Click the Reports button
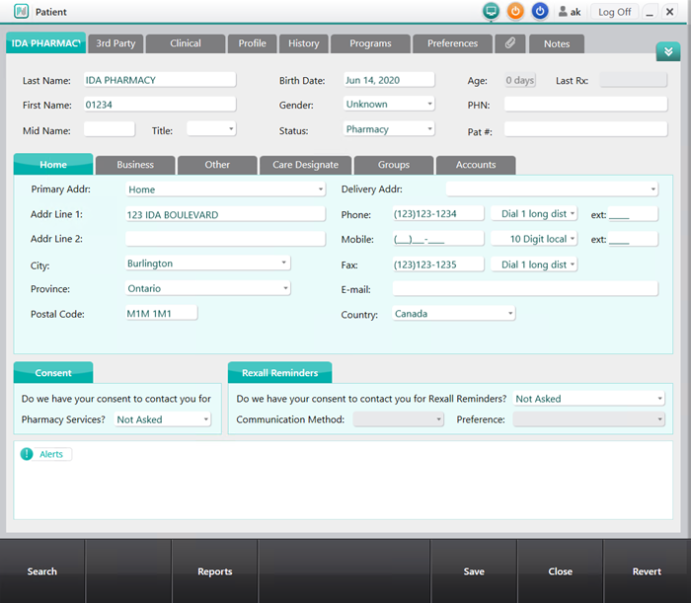 click(x=214, y=571)
